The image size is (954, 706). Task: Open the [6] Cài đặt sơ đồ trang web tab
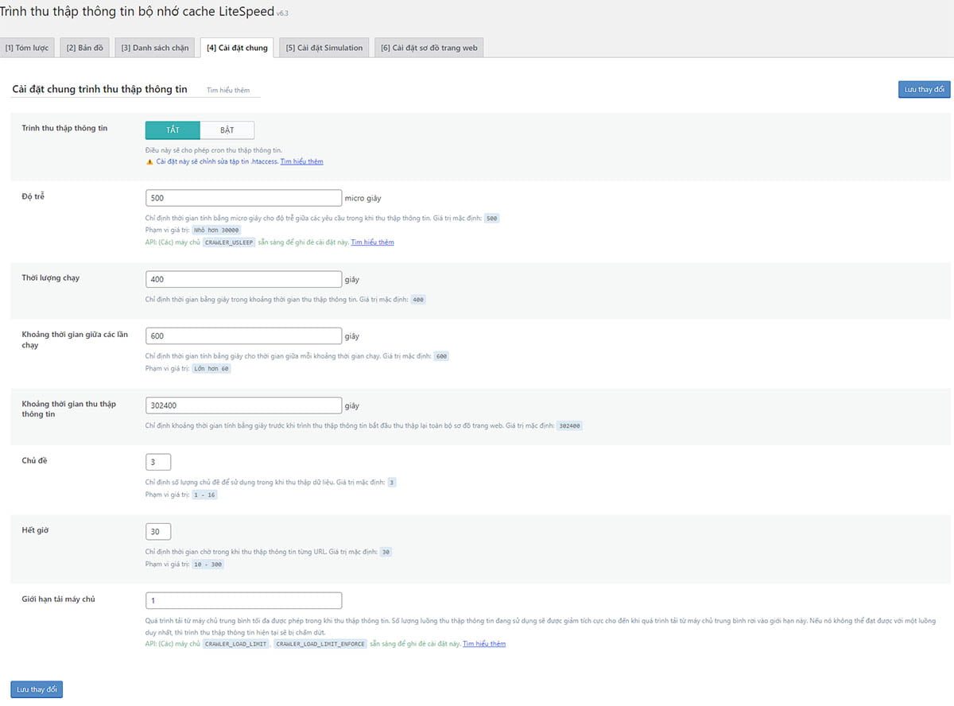click(429, 48)
